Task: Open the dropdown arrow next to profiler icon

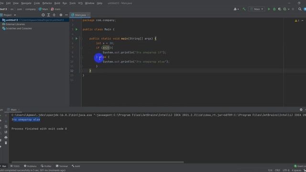Action: coord(289,9)
